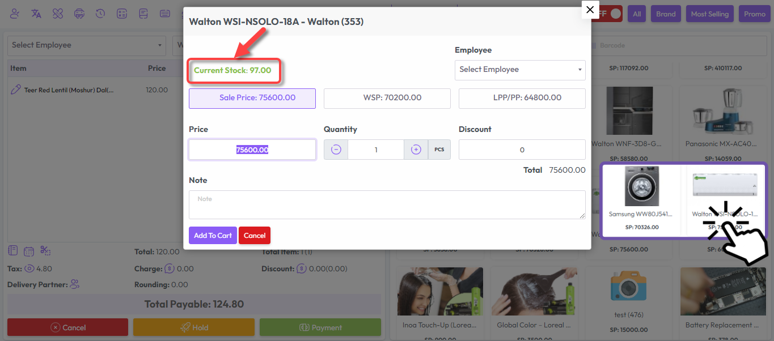Click the PCS unit selector
Image resolution: width=774 pixels, height=341 pixels.
tap(439, 149)
